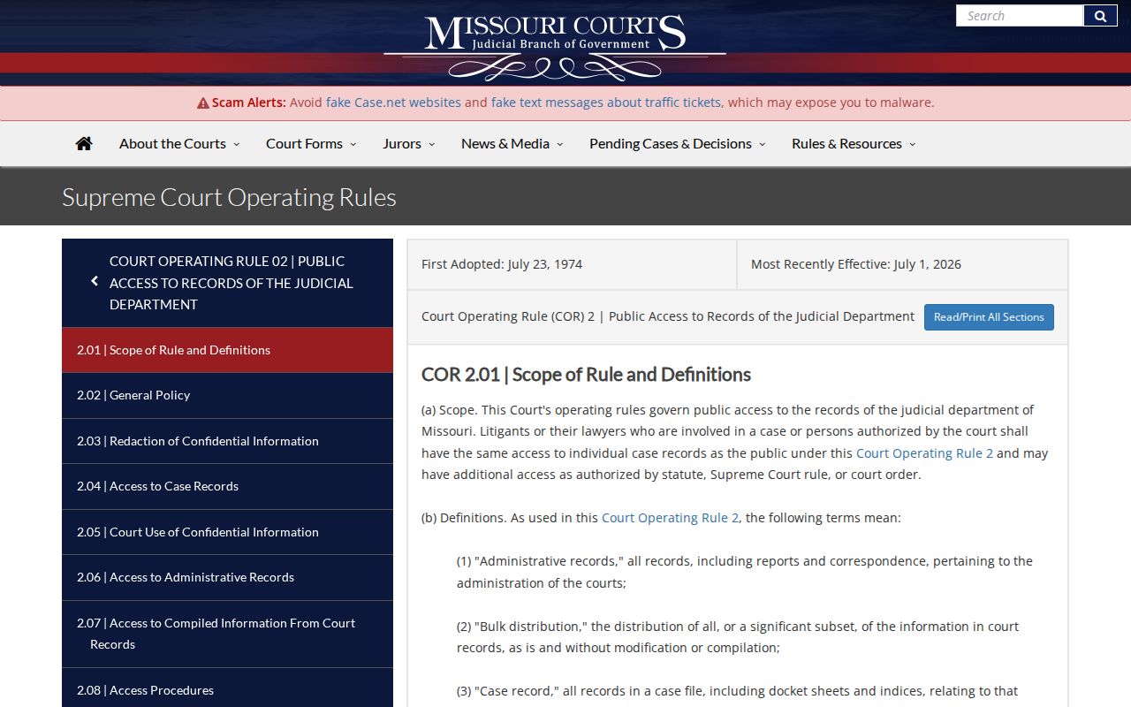The height and width of the screenshot is (707, 1131).
Task: Click the 'Supreme Court Operating Rules' page title
Action: point(229,197)
